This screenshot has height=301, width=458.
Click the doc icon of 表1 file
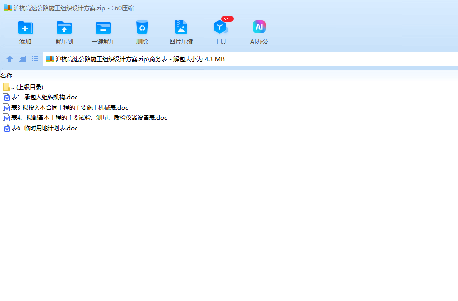tap(6, 97)
